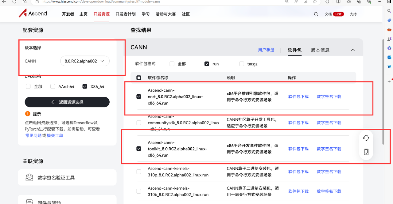Go back with the browser back arrow
The width and height of the screenshot is (393, 204).
coord(4,2)
